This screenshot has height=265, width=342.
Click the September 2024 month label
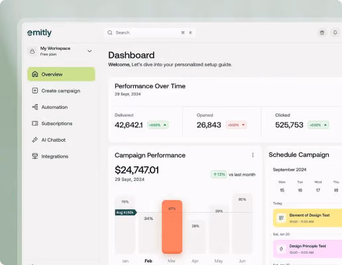click(290, 170)
